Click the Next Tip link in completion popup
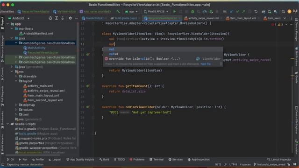Screen dimensions: 299x168 206,64
